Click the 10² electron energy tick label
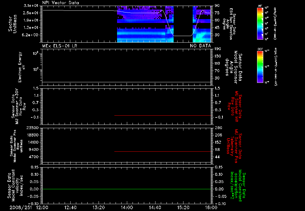 36,53
